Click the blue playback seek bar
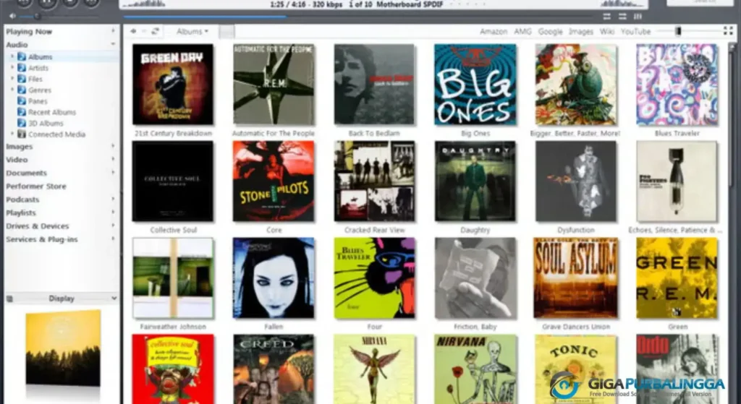741x404 pixels. [205, 17]
